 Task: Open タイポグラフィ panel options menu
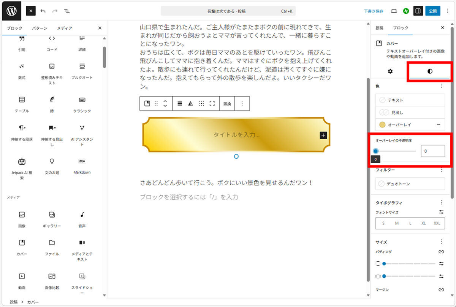[x=441, y=203]
